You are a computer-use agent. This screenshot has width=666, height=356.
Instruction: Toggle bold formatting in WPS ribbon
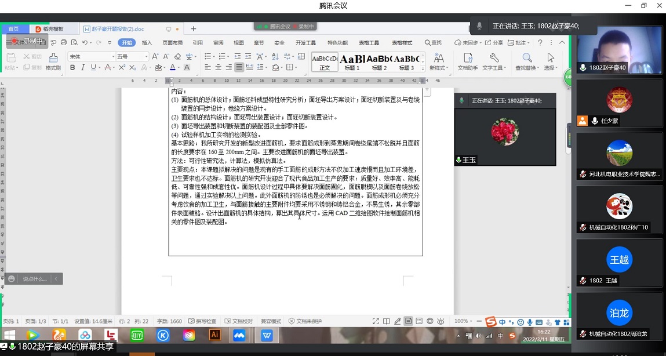tap(72, 67)
